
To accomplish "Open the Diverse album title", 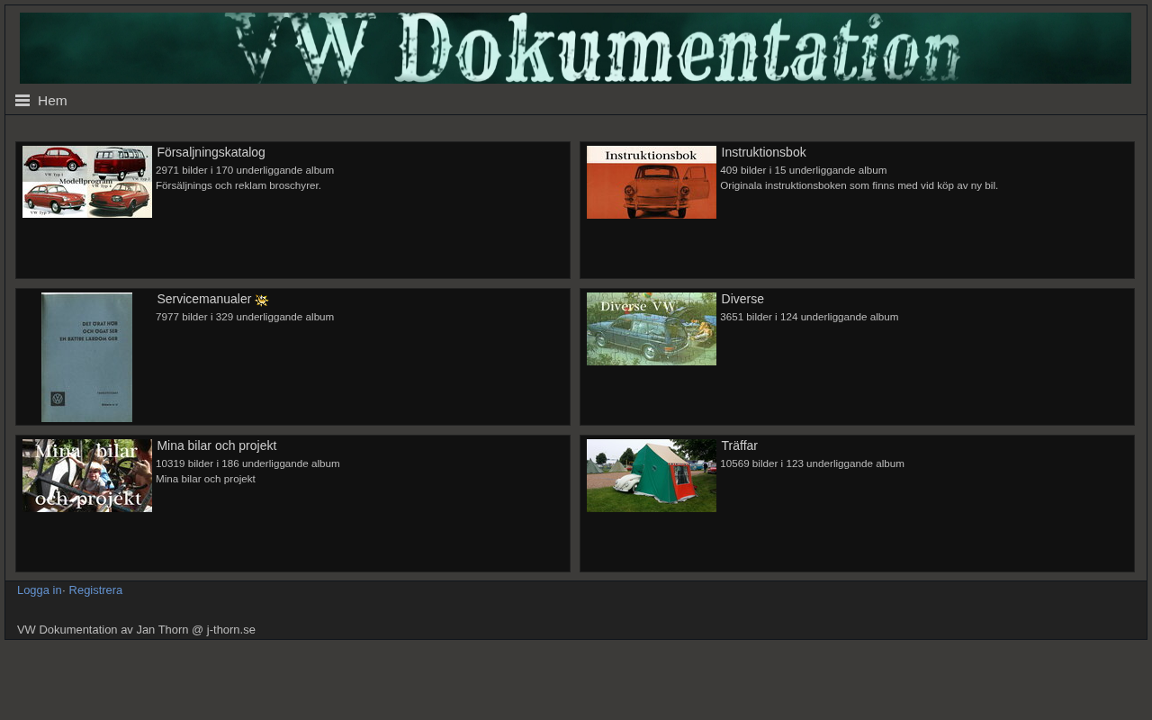I will tap(742, 299).
